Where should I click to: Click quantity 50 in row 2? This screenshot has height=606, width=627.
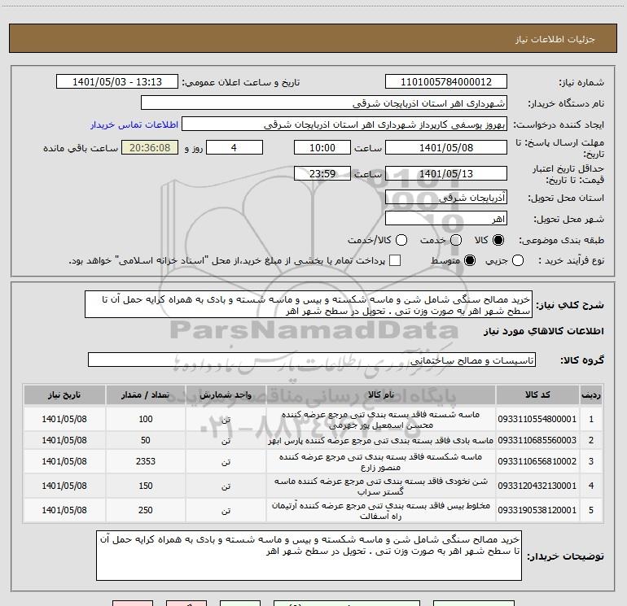[x=146, y=440]
